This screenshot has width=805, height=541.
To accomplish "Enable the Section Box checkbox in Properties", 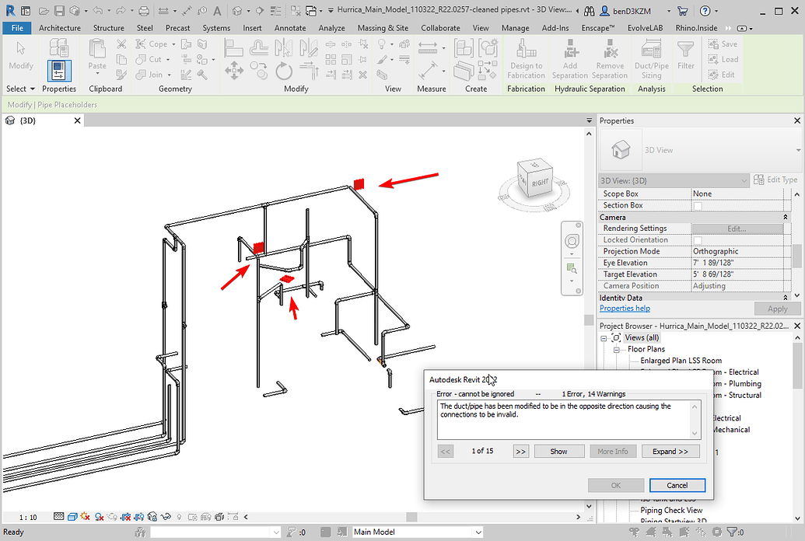I will click(x=697, y=204).
